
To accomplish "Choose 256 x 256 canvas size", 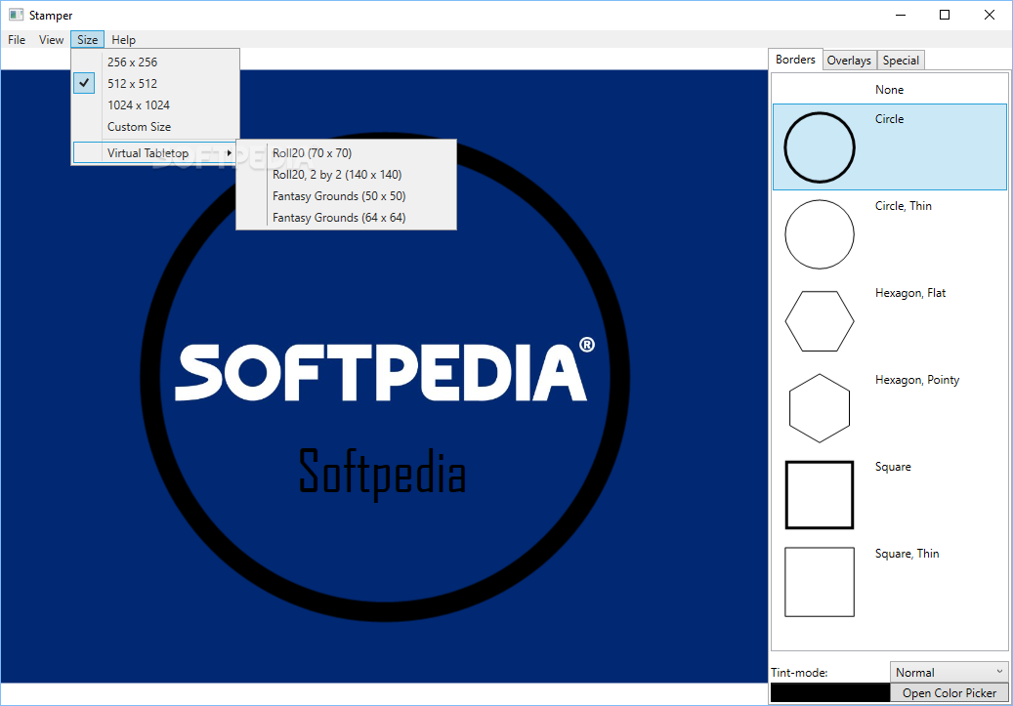I will tap(155, 62).
